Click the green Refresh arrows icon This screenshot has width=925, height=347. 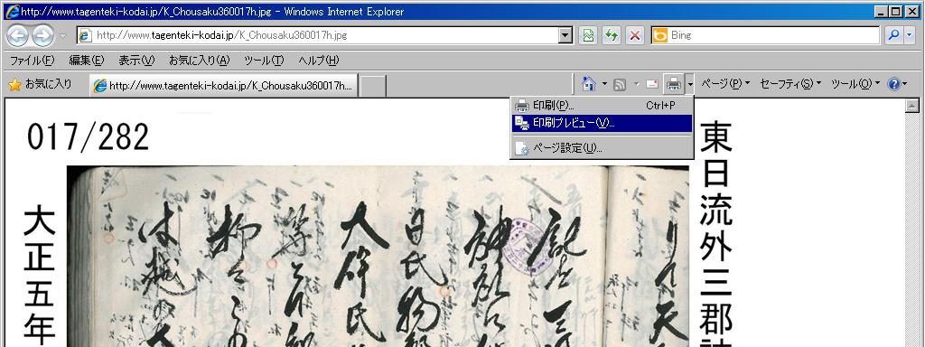point(612,35)
